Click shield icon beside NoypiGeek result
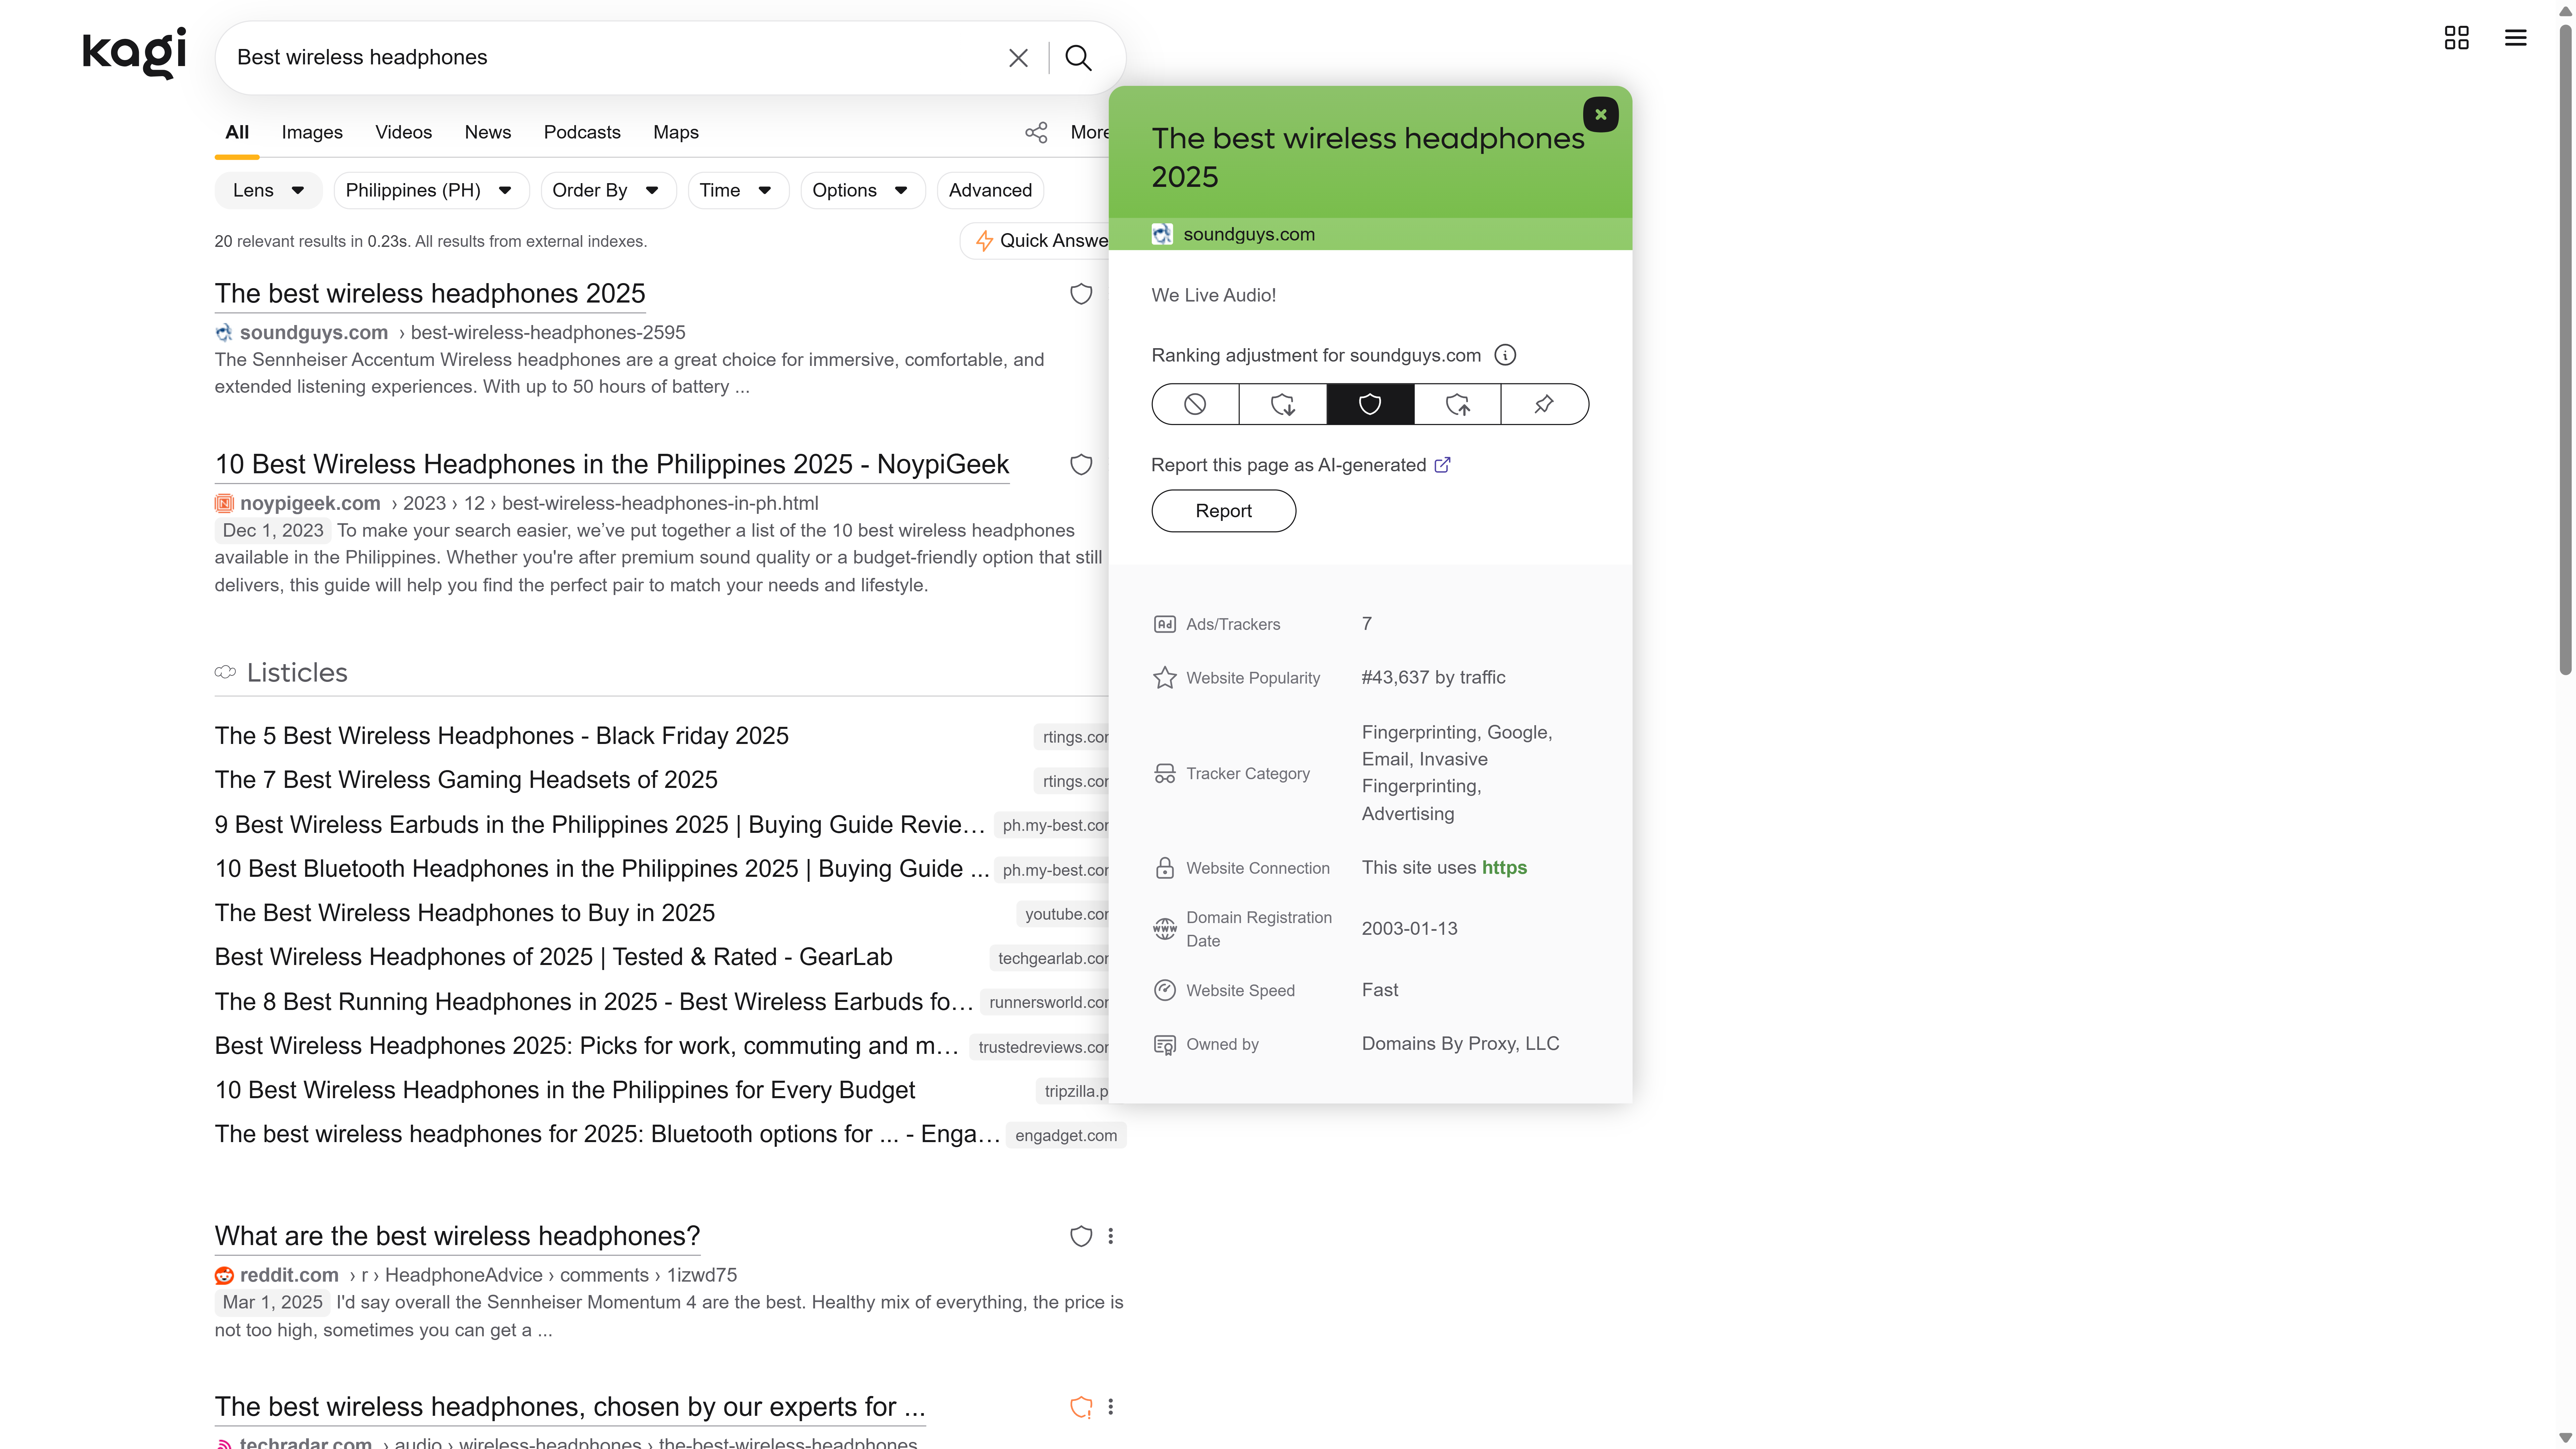Image resolution: width=2576 pixels, height=1449 pixels. click(1081, 464)
